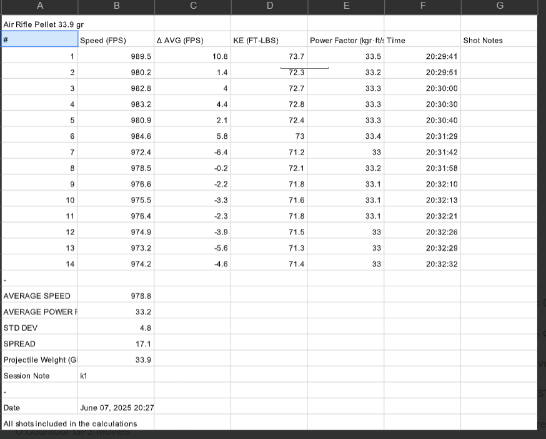Select column E header
This screenshot has width=546, height=439.
point(346,6)
